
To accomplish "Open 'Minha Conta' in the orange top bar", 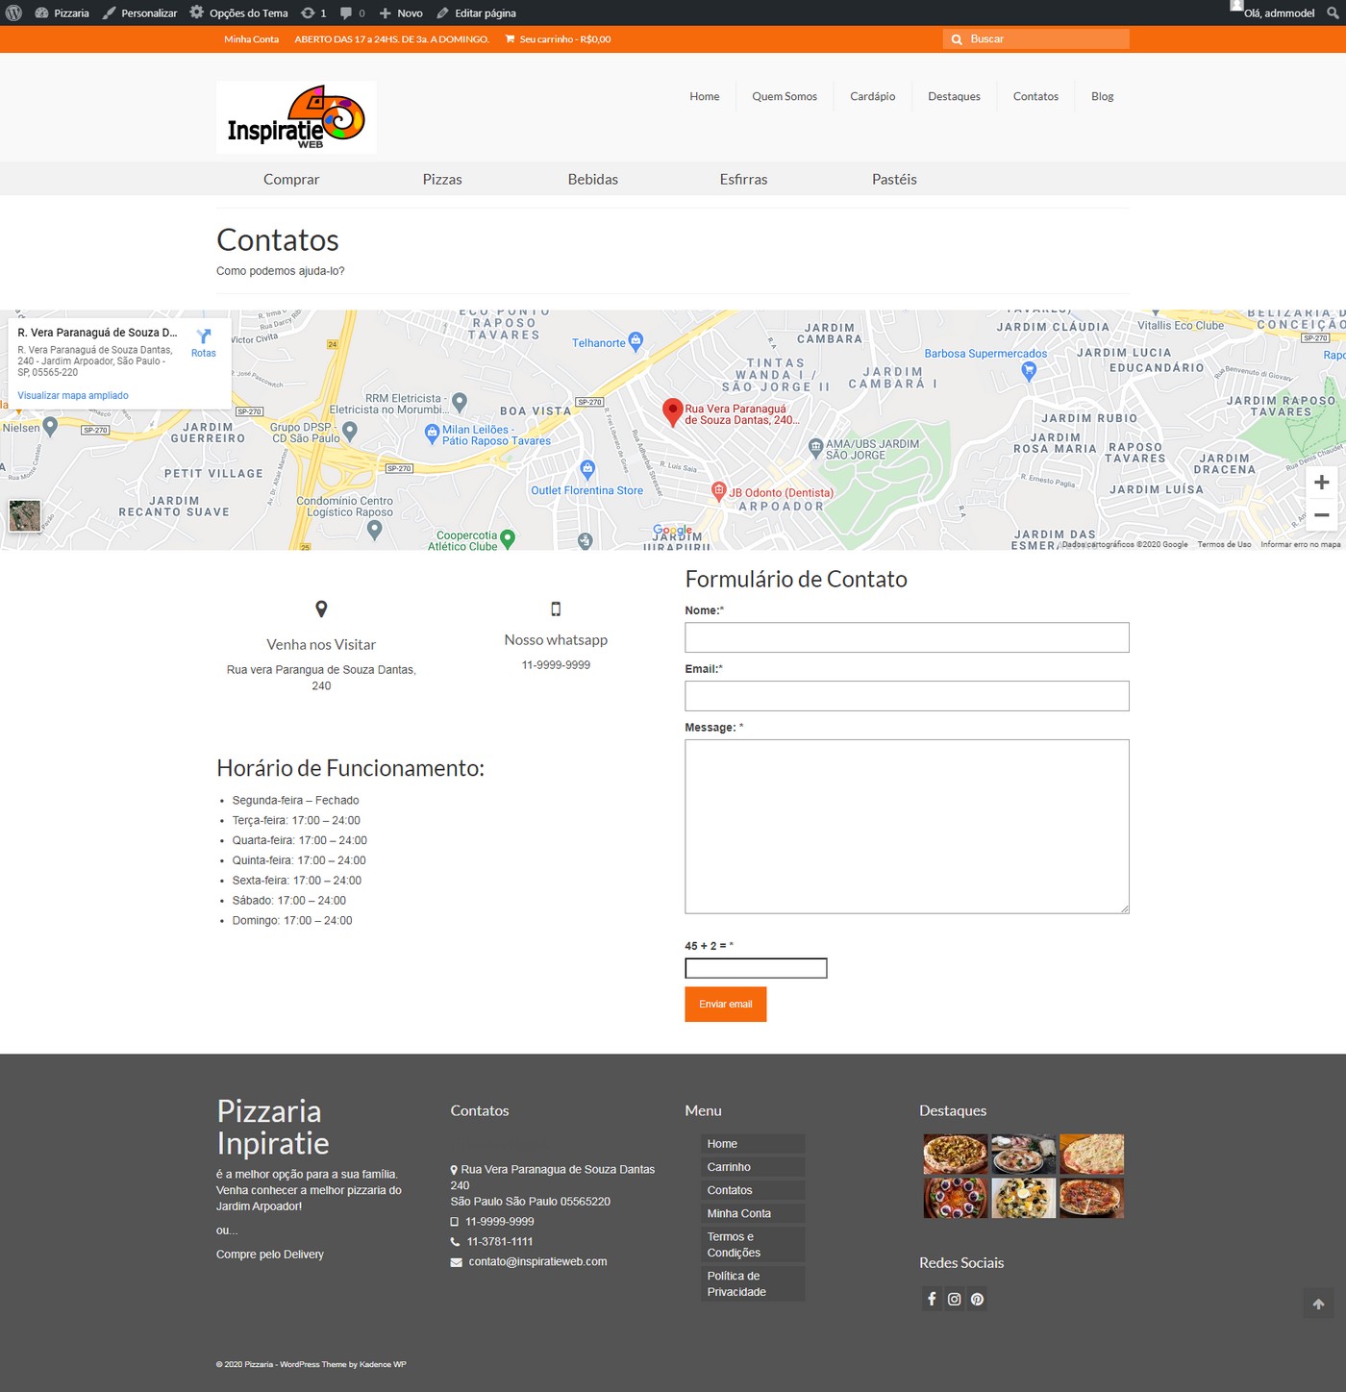I will (x=252, y=39).
